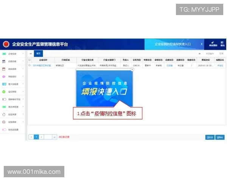The height and width of the screenshot is (181, 227).
Task: Click the 政府巡查 calendar icon
Action: pos(4,69)
